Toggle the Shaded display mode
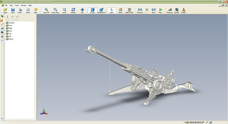Viewport: 228px width, 124px height. coord(93,11)
